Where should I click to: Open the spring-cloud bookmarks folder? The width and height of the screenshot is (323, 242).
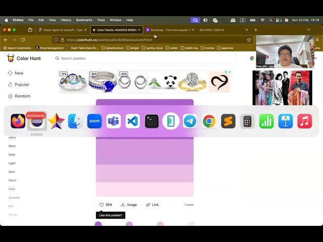(152, 48)
